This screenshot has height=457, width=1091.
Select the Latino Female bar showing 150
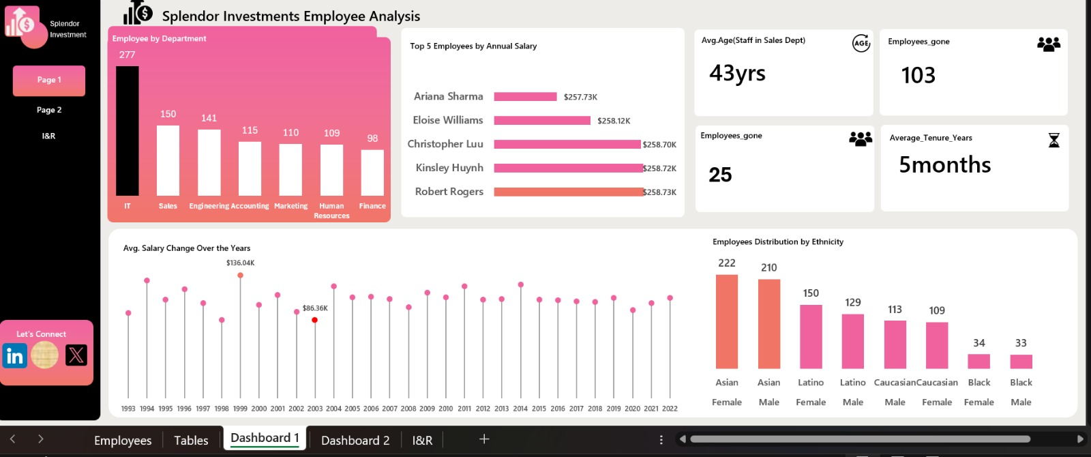click(x=811, y=337)
